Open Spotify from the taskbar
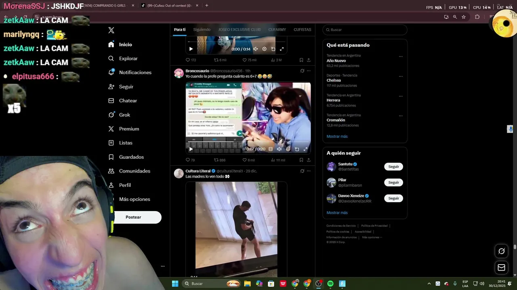Image resolution: width=517 pixels, height=290 pixels. coord(330,284)
